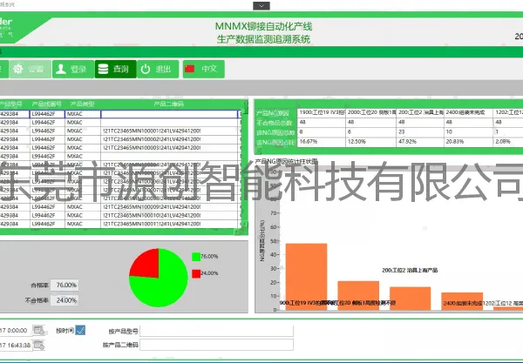Click the gear icon on 设置

pyautogui.click(x=18, y=69)
